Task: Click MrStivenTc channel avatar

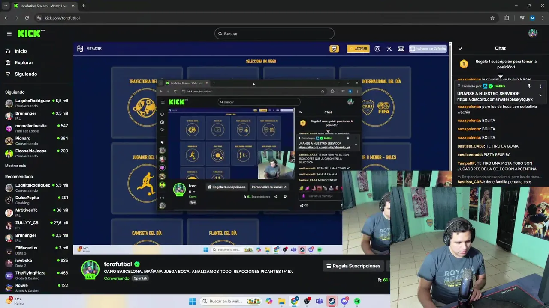Action: click(x=9, y=213)
